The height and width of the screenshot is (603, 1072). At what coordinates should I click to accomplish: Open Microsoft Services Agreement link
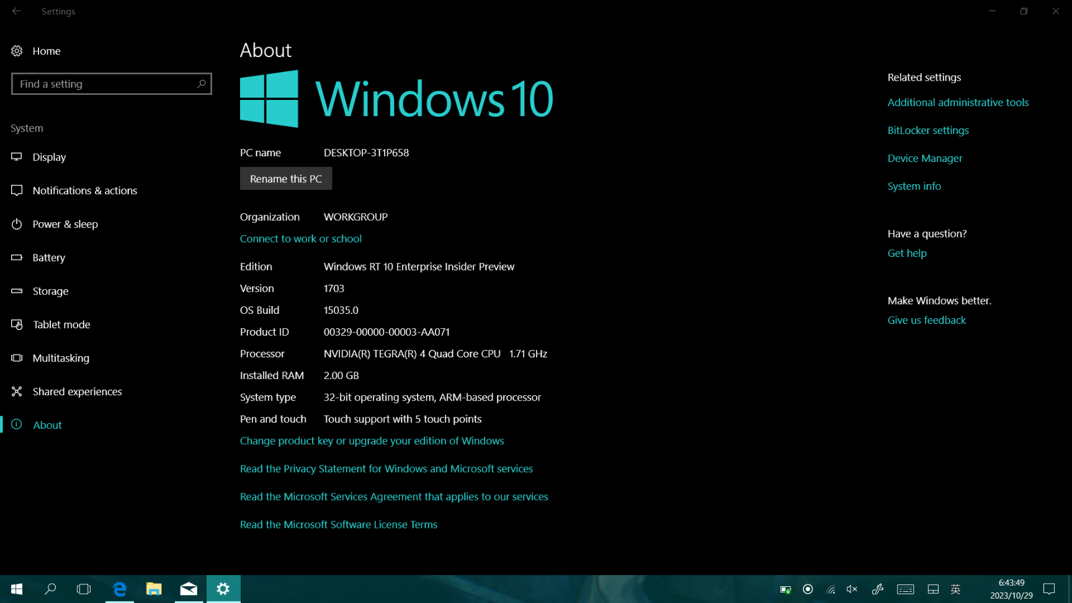[394, 496]
